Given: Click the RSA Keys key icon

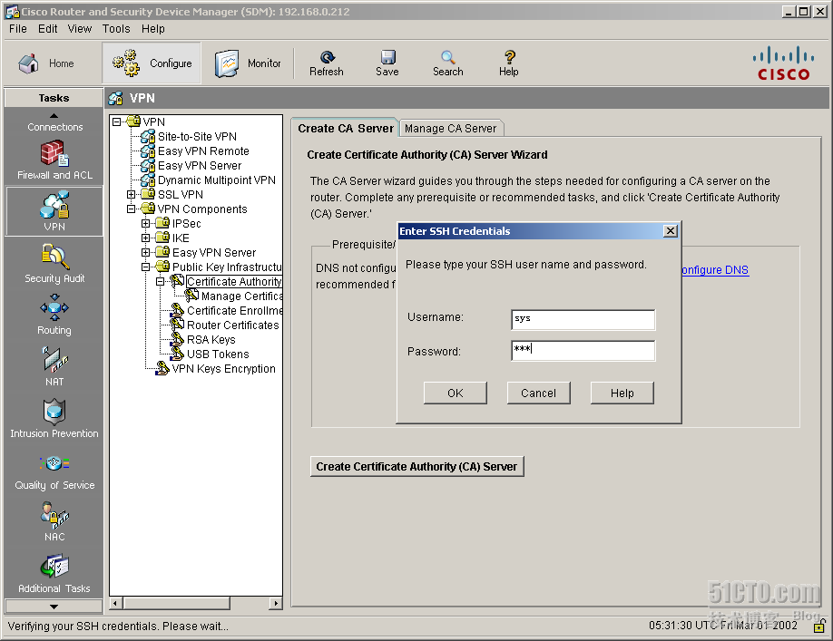Looking at the screenshot, I should pos(177,339).
